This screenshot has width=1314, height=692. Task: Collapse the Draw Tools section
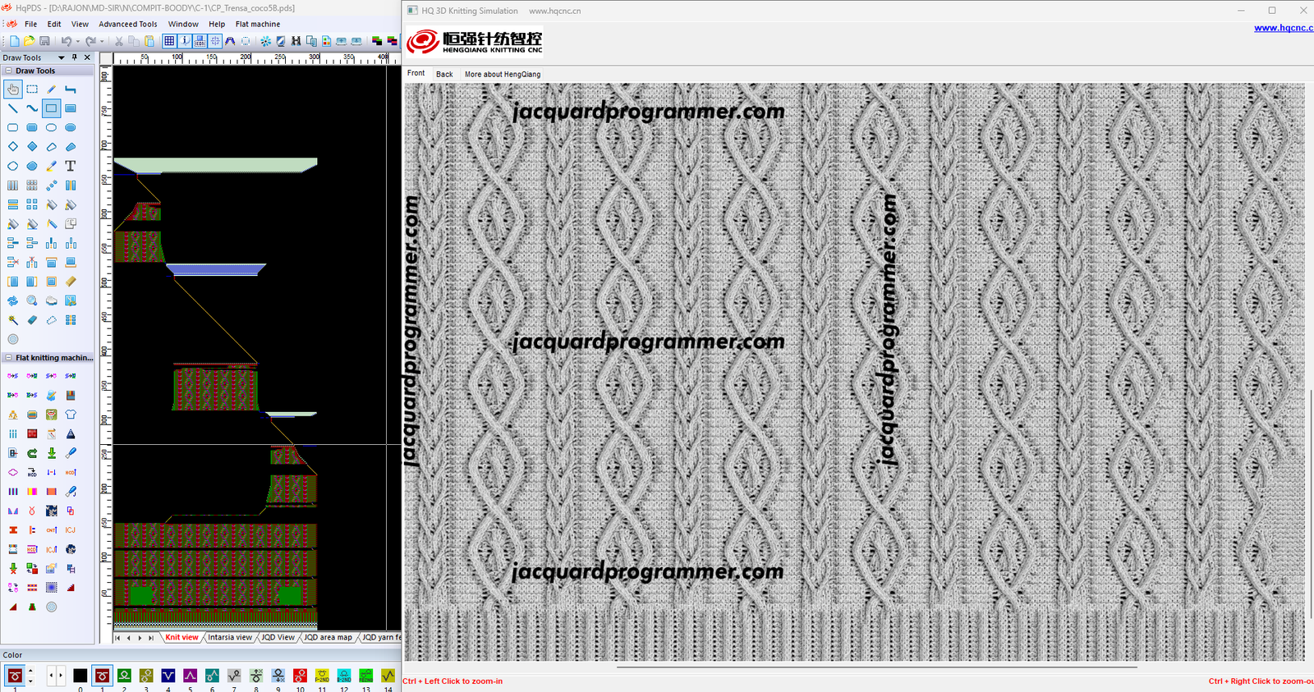tap(8, 71)
